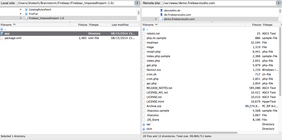This screenshot has height=140, width=282.
Task: Open the Remote site path dropdown
Action: tap(279, 3)
